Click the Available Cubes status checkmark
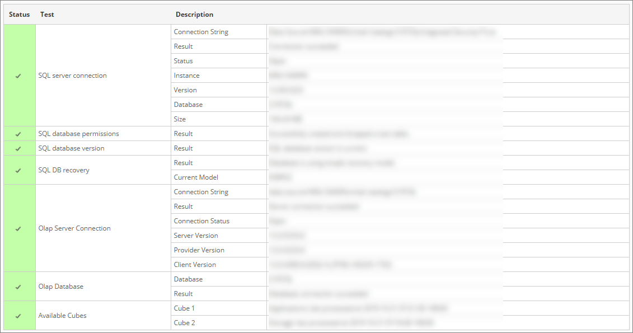The height and width of the screenshot is (333, 633). [x=19, y=315]
